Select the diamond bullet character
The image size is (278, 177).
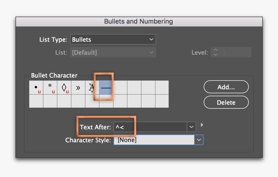pyautogui.click(x=64, y=88)
